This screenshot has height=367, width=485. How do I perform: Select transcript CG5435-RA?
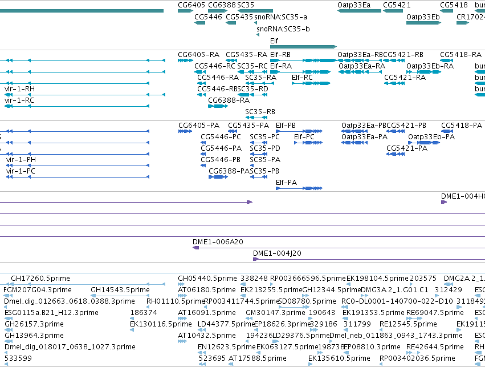coord(247,55)
